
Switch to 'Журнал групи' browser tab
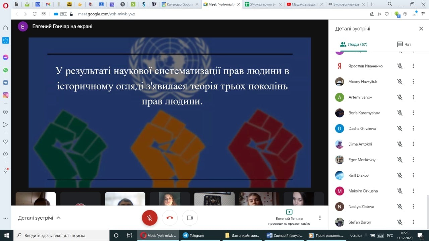pos(263,4)
